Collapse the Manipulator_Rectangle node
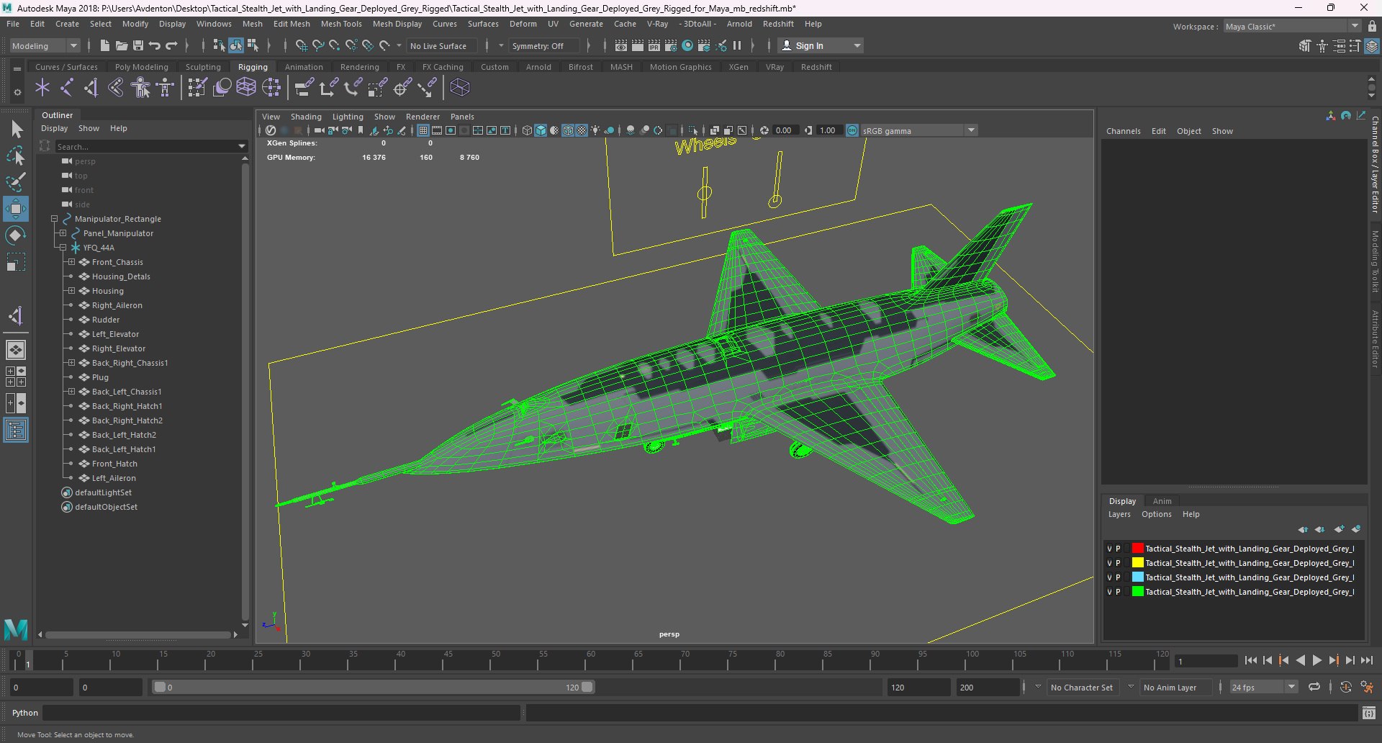Screen dimensions: 1382x743 (x=54, y=219)
